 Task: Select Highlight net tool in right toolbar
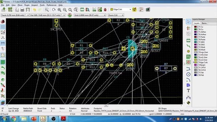pyautogui.click(x=188, y=28)
